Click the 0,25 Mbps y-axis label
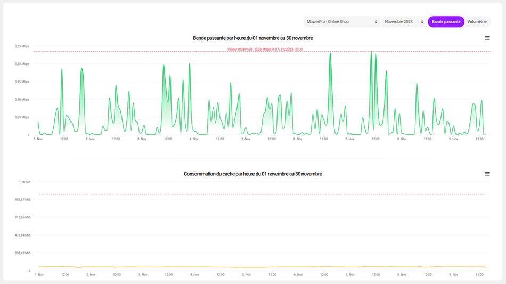The width and height of the screenshot is (506, 284). click(x=22, y=46)
